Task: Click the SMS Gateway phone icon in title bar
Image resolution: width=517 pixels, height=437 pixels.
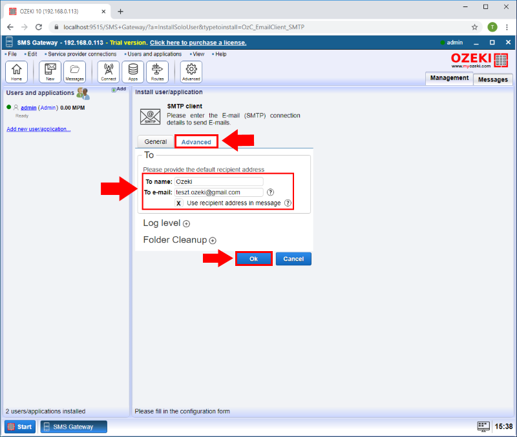Action: 9,42
